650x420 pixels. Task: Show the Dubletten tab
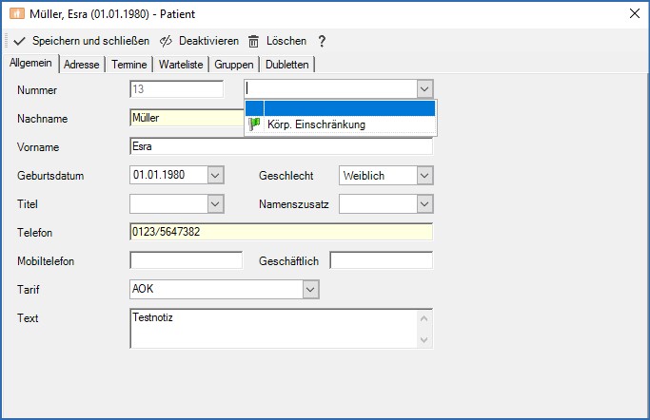coord(286,65)
